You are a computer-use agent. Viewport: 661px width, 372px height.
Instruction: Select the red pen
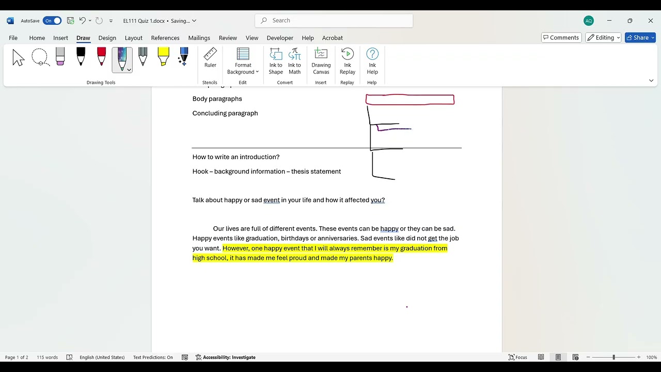[101, 57]
